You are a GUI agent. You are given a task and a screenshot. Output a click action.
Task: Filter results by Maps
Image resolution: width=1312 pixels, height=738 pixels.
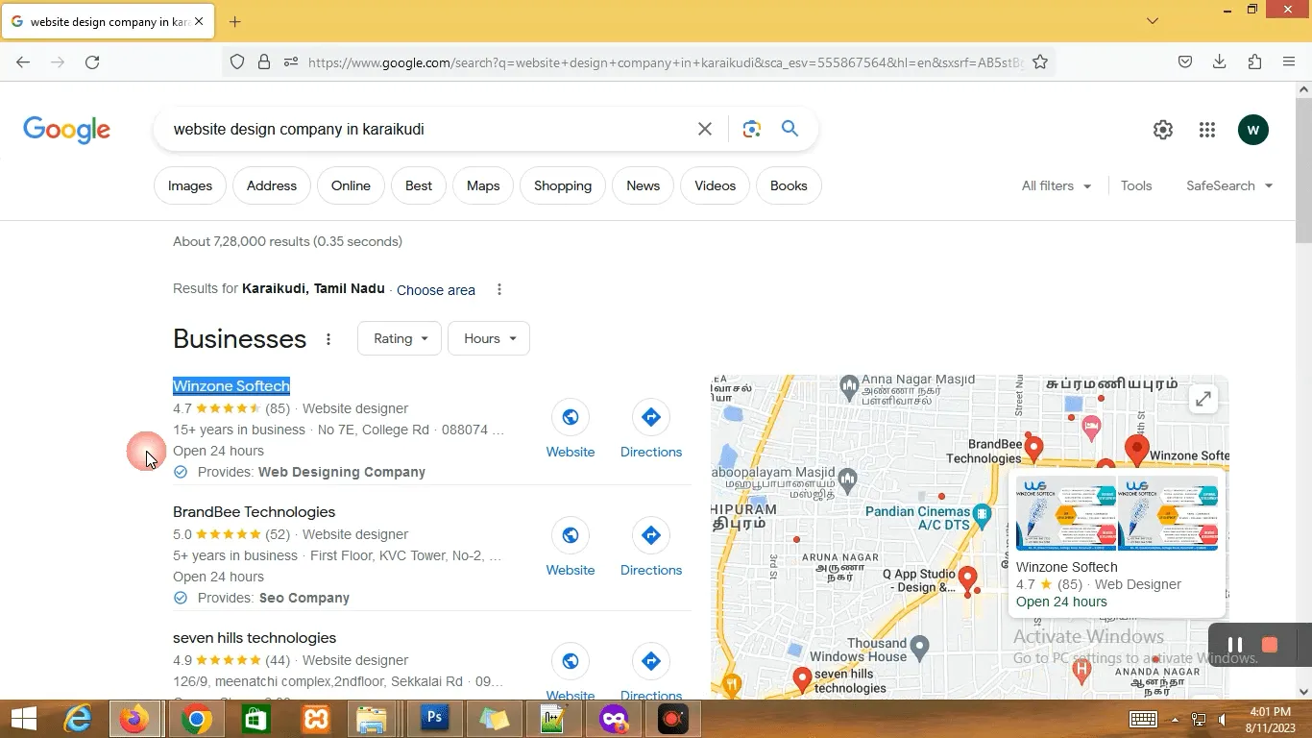483,185
